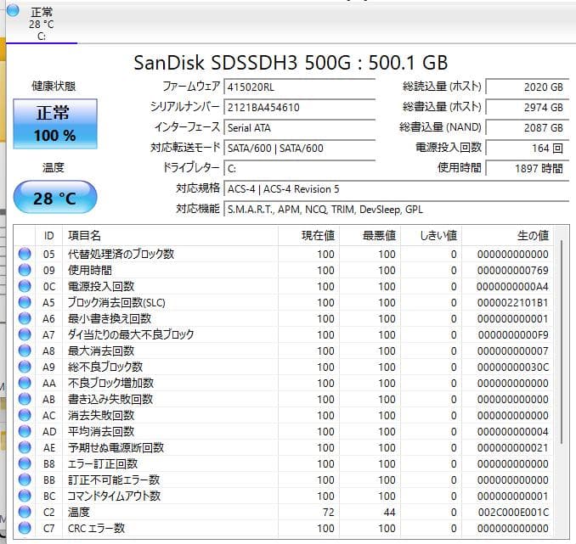Select the 不良ブロック増加数 row name

(x=110, y=384)
